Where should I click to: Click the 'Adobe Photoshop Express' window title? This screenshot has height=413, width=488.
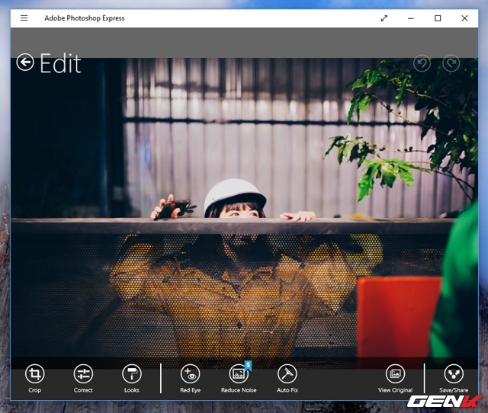pyautogui.click(x=84, y=18)
